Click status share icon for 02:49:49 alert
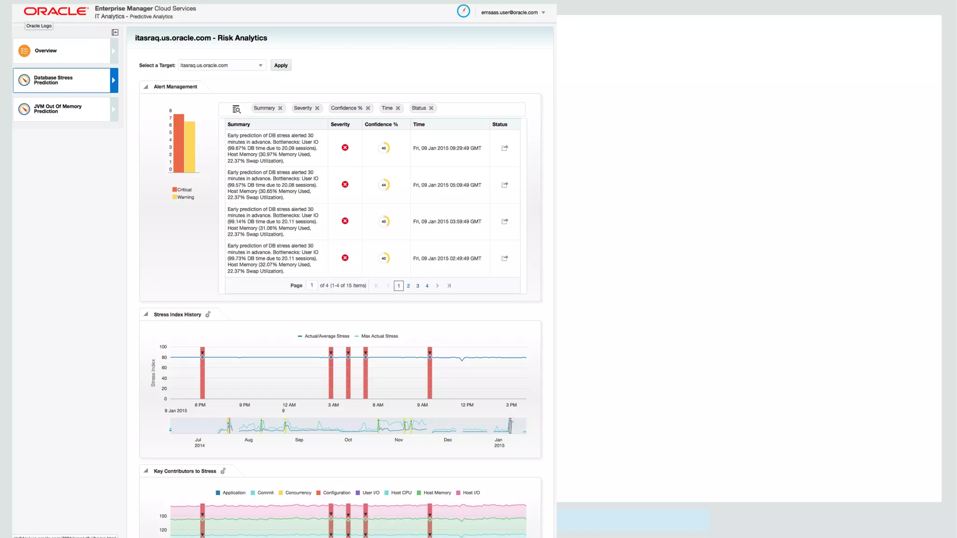This screenshot has width=957, height=538. coord(505,258)
